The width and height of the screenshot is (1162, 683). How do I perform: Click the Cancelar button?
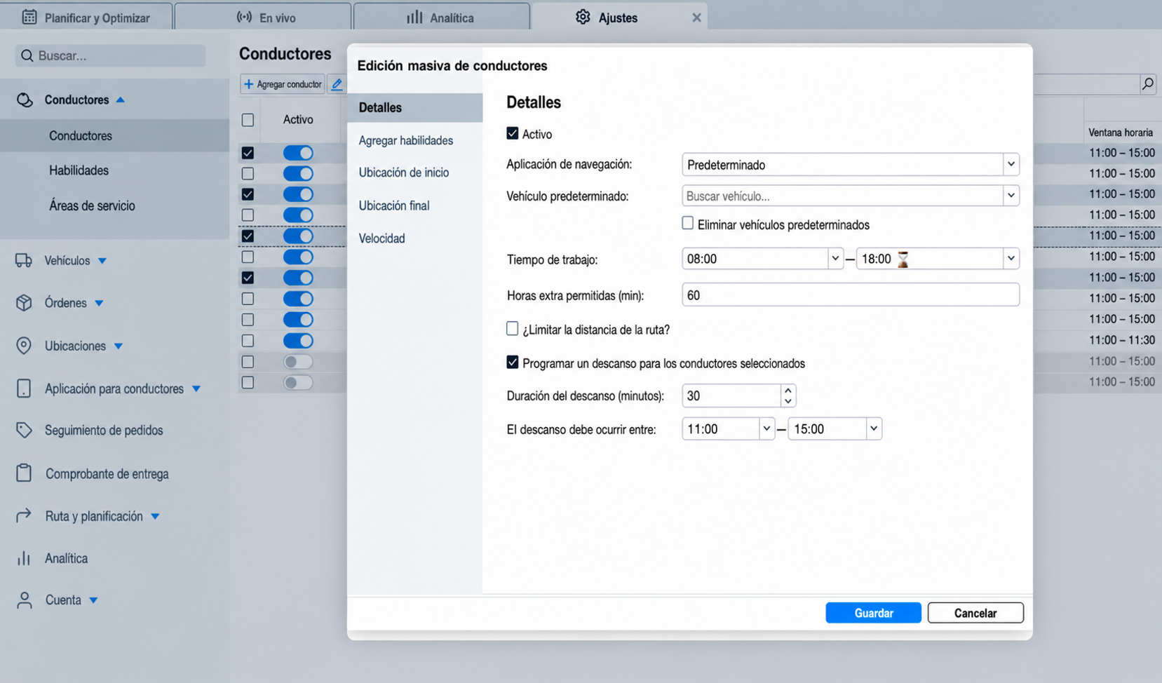click(975, 613)
